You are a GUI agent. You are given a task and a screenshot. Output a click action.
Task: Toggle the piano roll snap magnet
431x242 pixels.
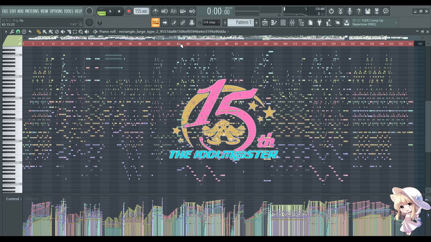[18, 32]
